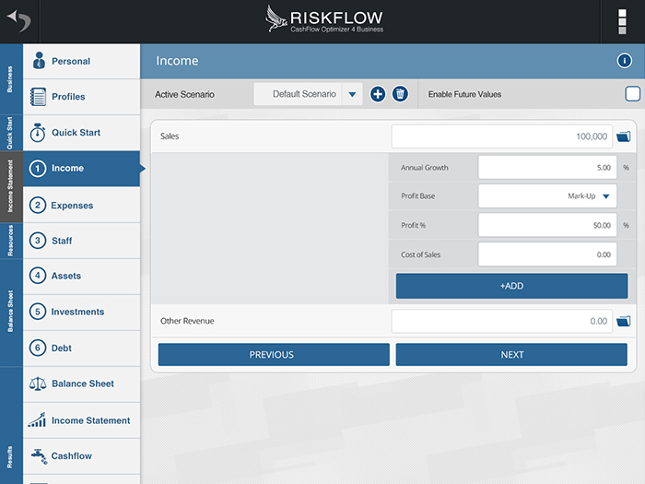
Task: Add a new scenario with plus icon
Action: coord(378,94)
